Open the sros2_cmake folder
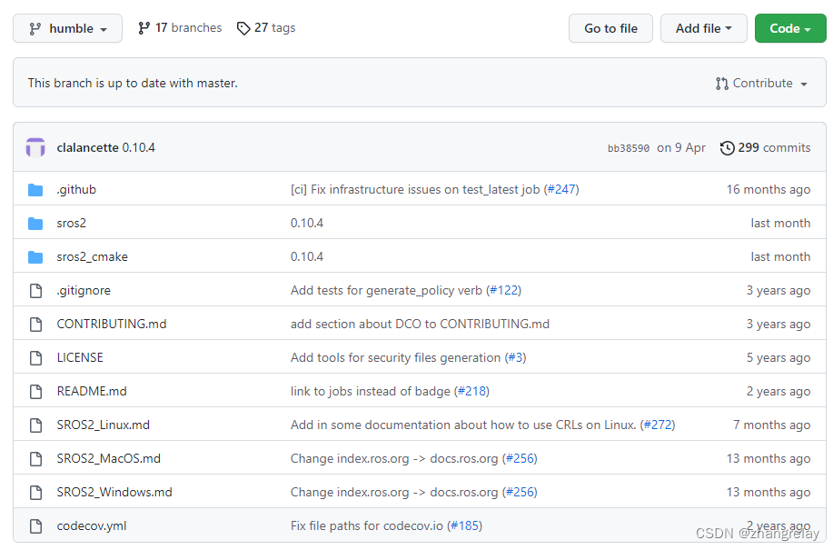 (x=92, y=257)
